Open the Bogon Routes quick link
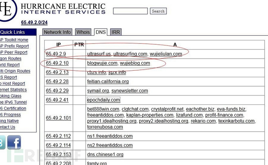 pyautogui.click(x=10, y=58)
